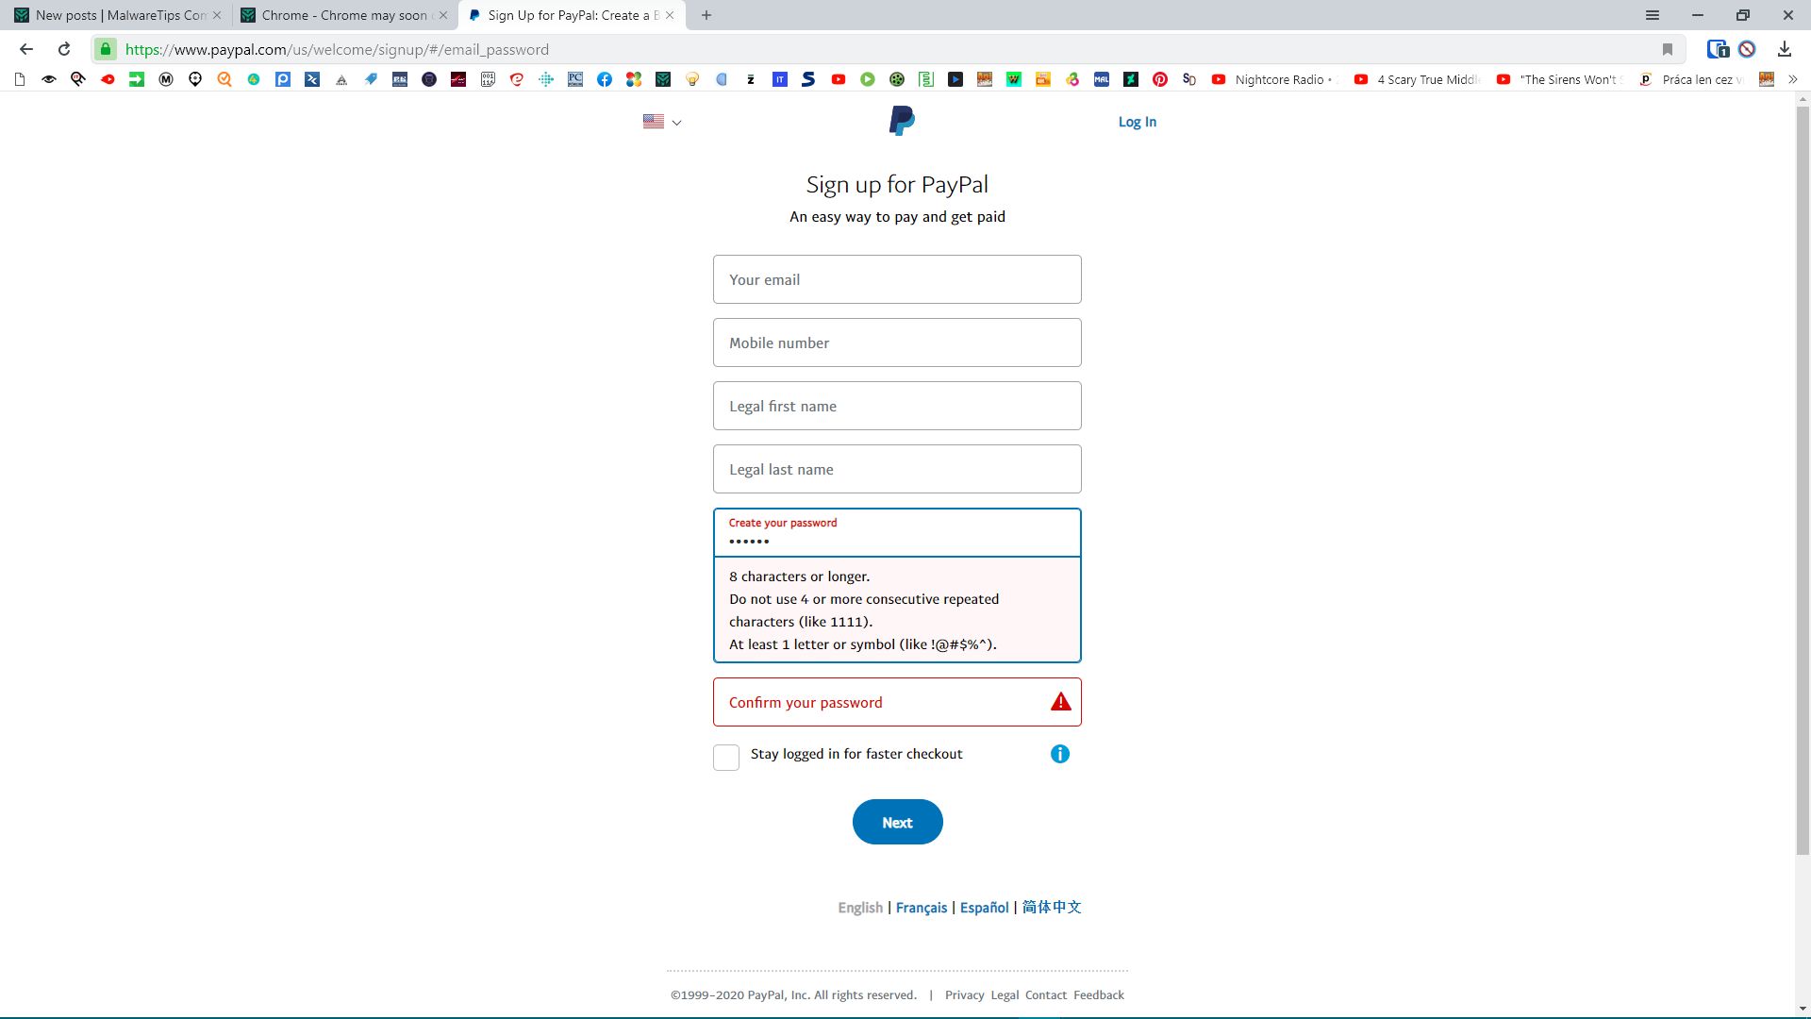Open the Pinterest bookmark icon
The image size is (1811, 1019).
point(1160,80)
